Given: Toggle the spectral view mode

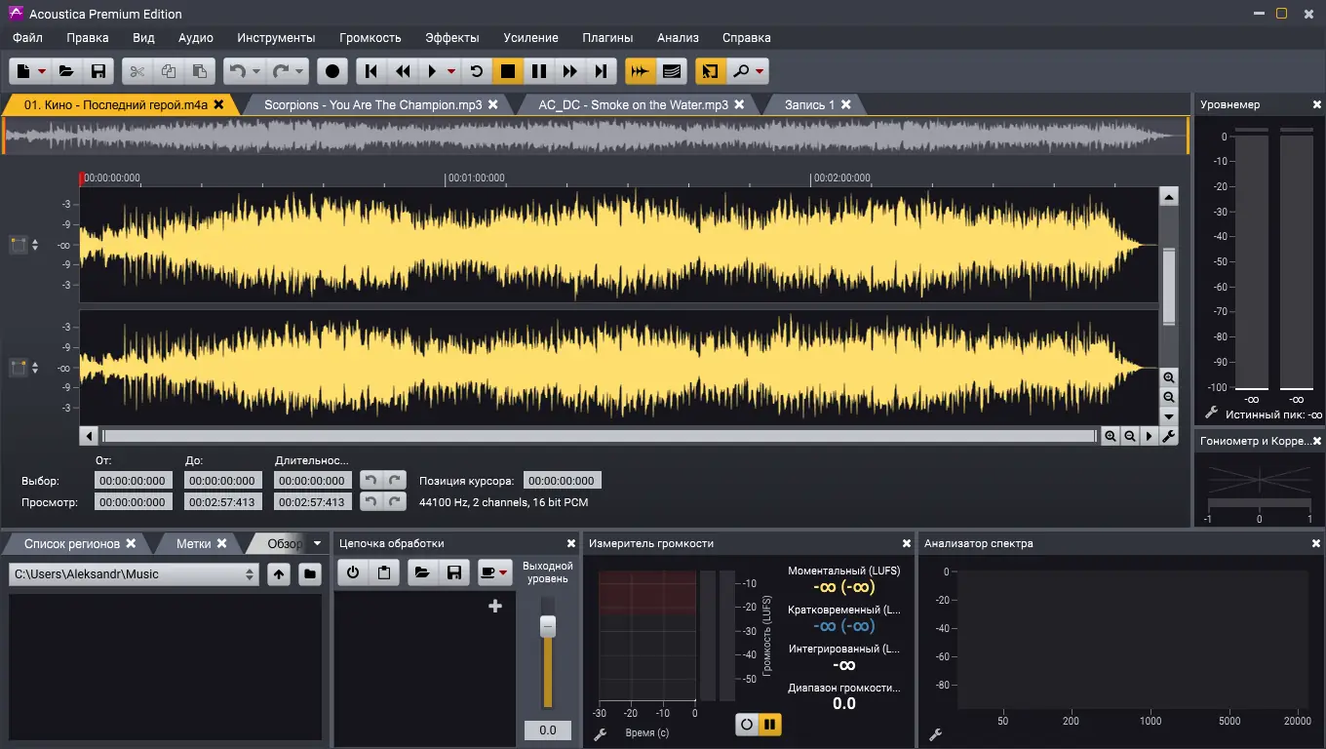Looking at the screenshot, I should pyautogui.click(x=671, y=71).
